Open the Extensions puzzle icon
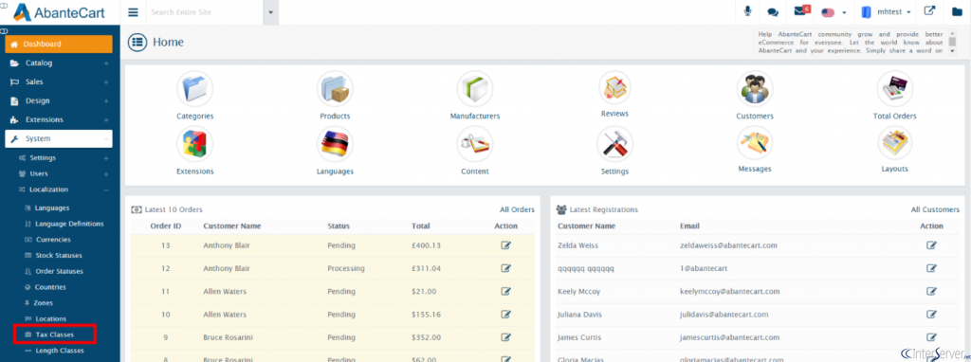Screen dimensions: 971x362 pos(195,144)
